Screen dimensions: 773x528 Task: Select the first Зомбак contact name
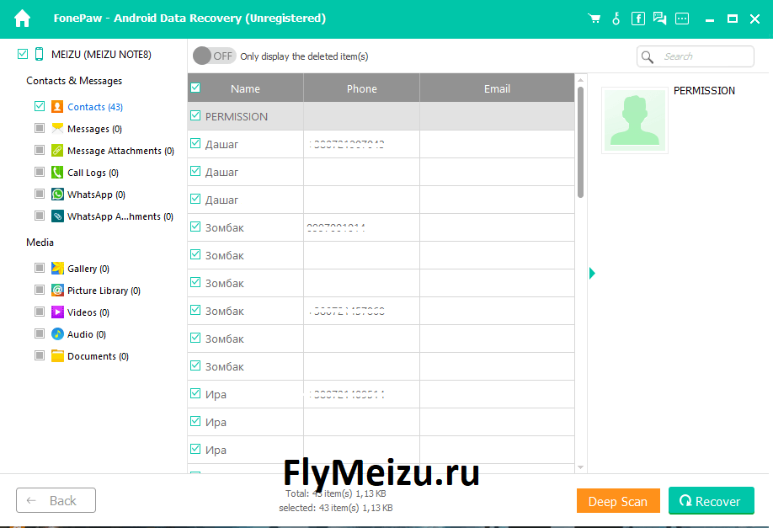click(225, 227)
